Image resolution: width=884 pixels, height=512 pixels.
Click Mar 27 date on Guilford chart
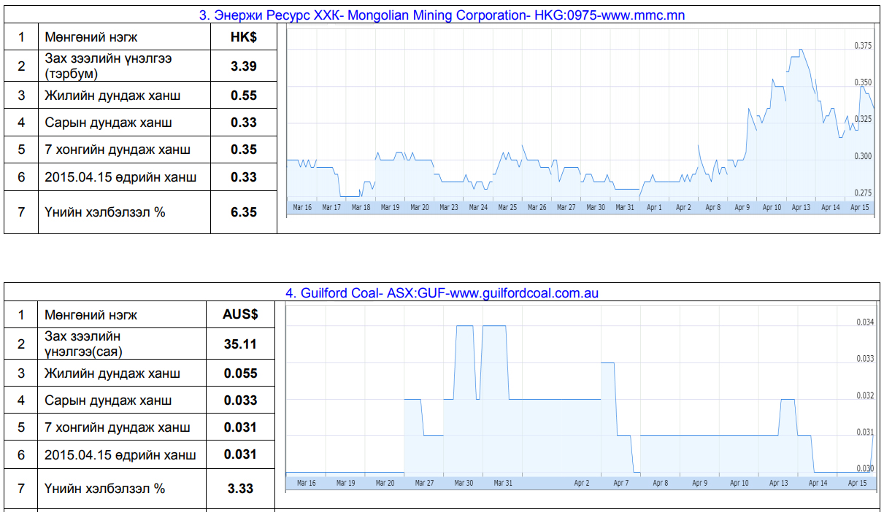pyautogui.click(x=424, y=483)
